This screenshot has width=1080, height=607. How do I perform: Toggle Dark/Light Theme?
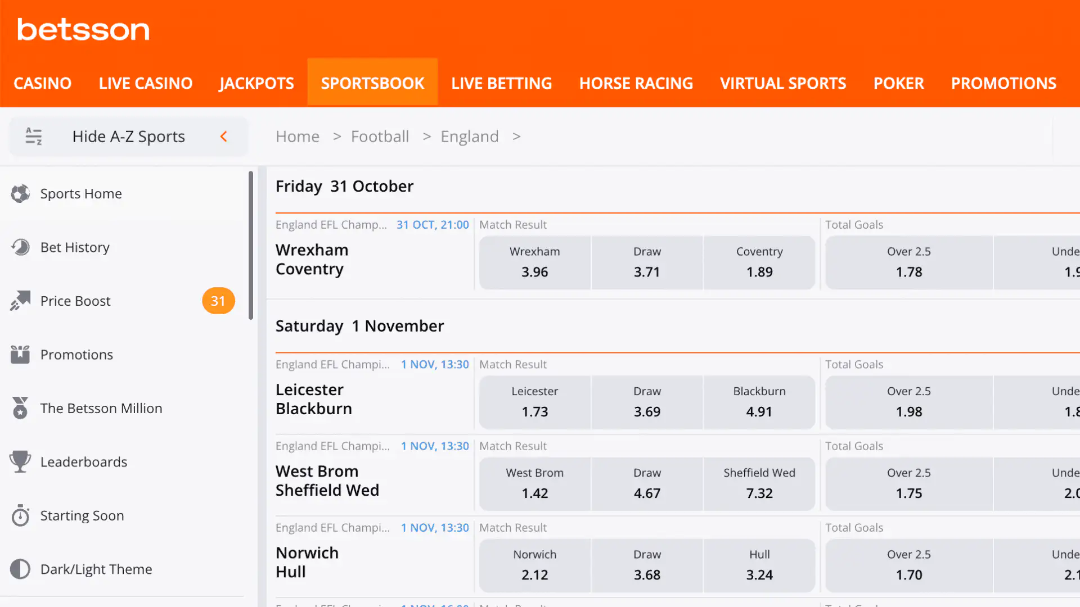tap(20, 569)
